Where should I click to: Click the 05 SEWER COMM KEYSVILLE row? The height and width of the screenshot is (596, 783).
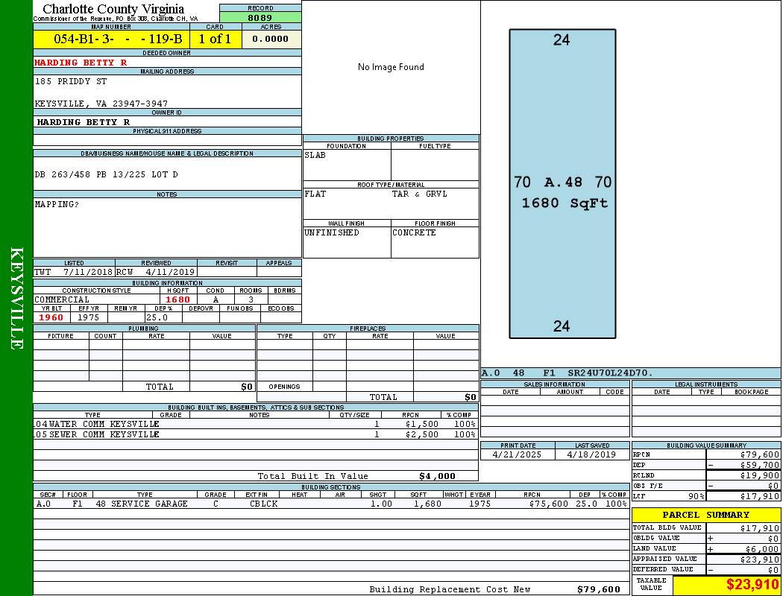click(97, 434)
